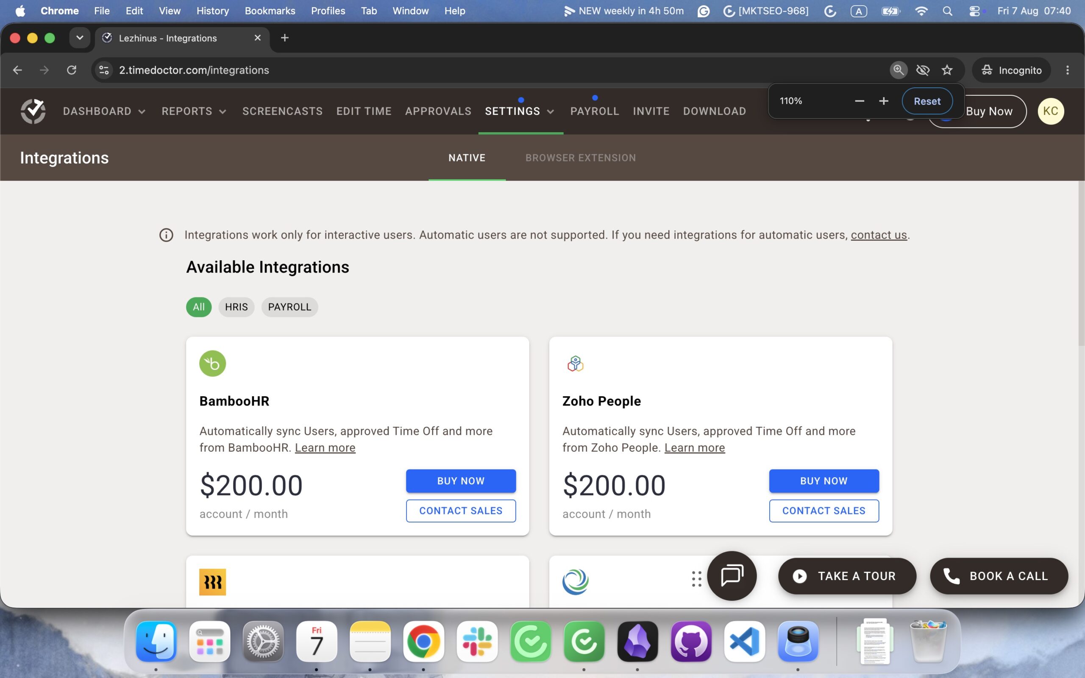Open Chrome Bookmarks menu

pyautogui.click(x=270, y=11)
